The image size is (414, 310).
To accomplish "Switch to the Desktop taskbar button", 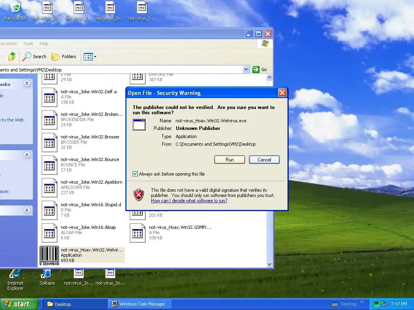I will tap(74, 304).
